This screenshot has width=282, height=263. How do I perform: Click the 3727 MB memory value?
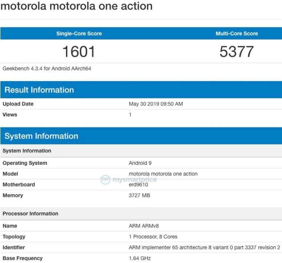click(x=140, y=195)
